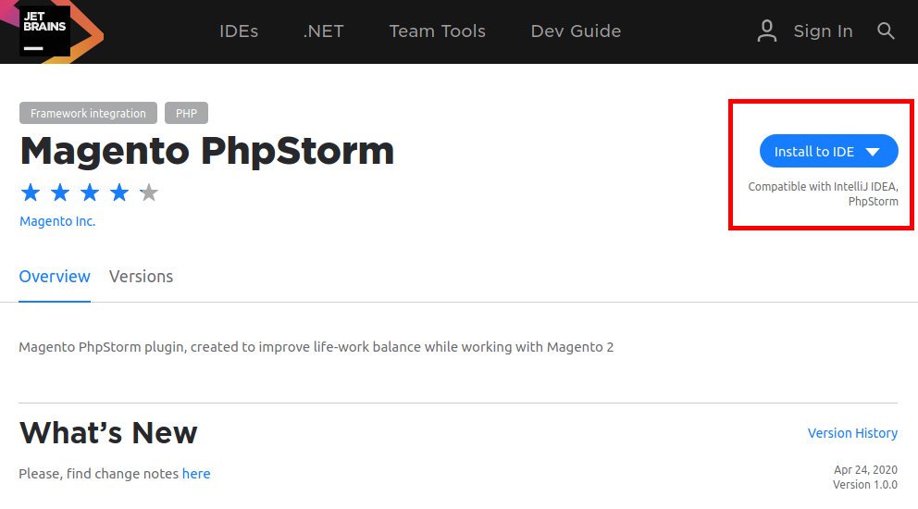Expand the Install to IDE dropdown arrow
The image size is (918, 509).
873,152
